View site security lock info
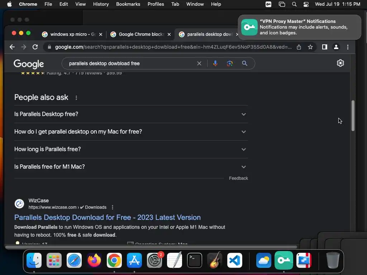 [x=49, y=47]
